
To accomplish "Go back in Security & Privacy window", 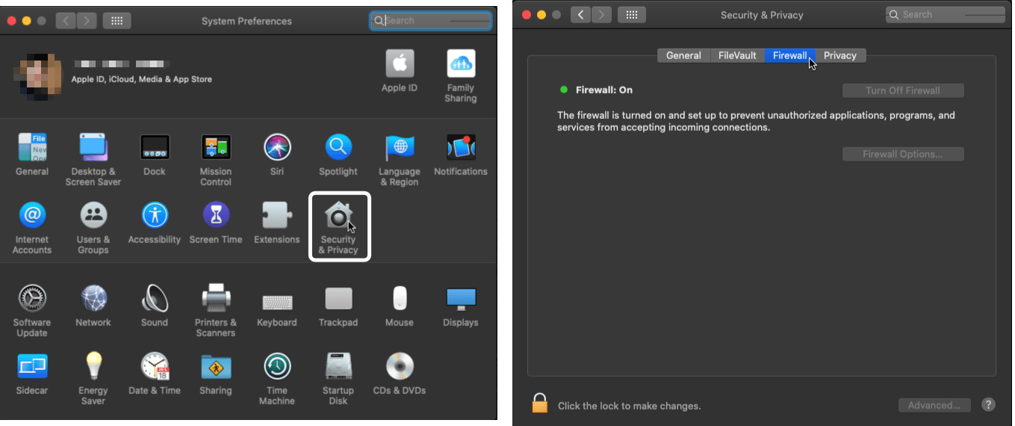I will point(580,14).
